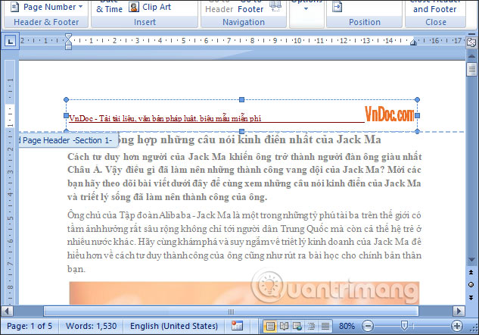Click the bottom-middle handle of header box
Viewport: 479px width, 335px height.
tap(241, 132)
